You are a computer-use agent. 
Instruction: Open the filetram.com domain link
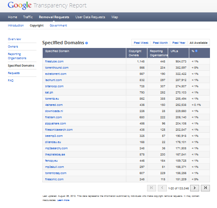53,117
